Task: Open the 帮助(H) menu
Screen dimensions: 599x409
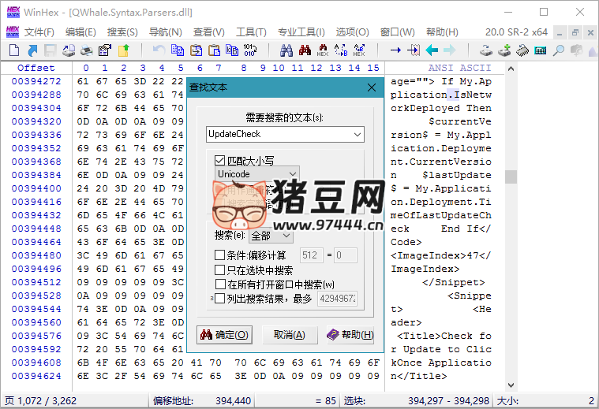Action: (442, 32)
